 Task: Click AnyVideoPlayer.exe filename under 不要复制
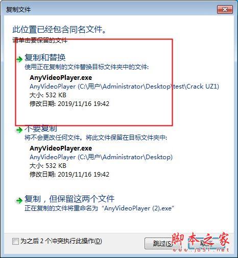pyautogui.click(x=61, y=148)
